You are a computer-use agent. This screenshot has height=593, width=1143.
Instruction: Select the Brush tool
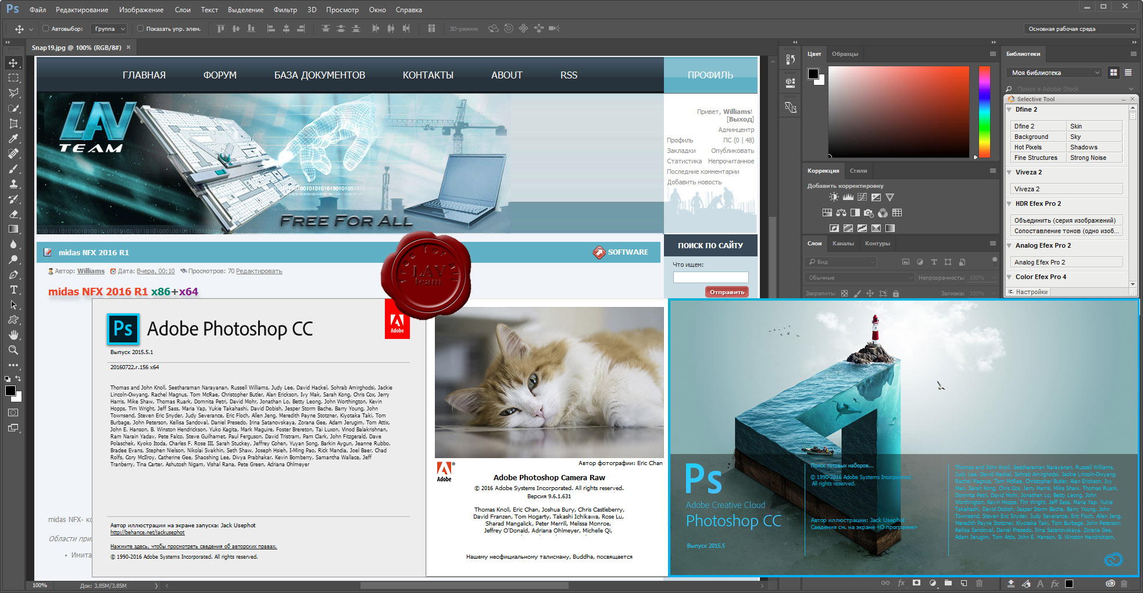(13, 169)
